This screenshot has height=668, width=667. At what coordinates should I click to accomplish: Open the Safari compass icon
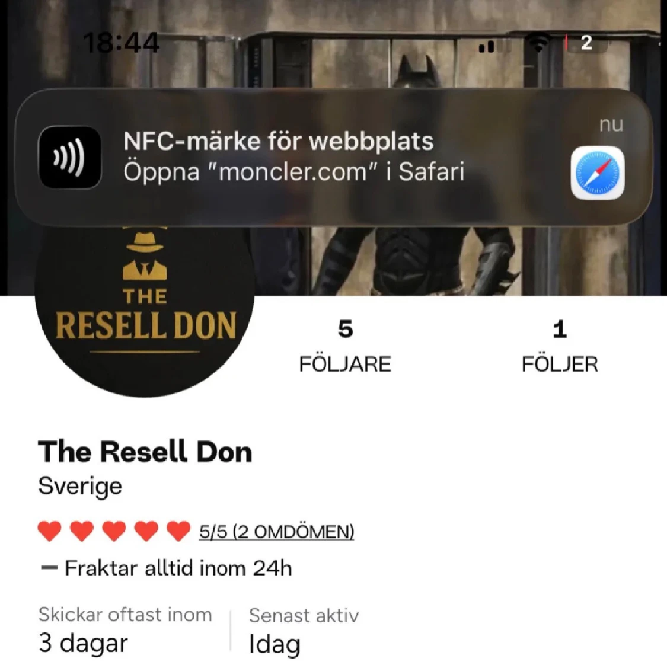pos(598,173)
